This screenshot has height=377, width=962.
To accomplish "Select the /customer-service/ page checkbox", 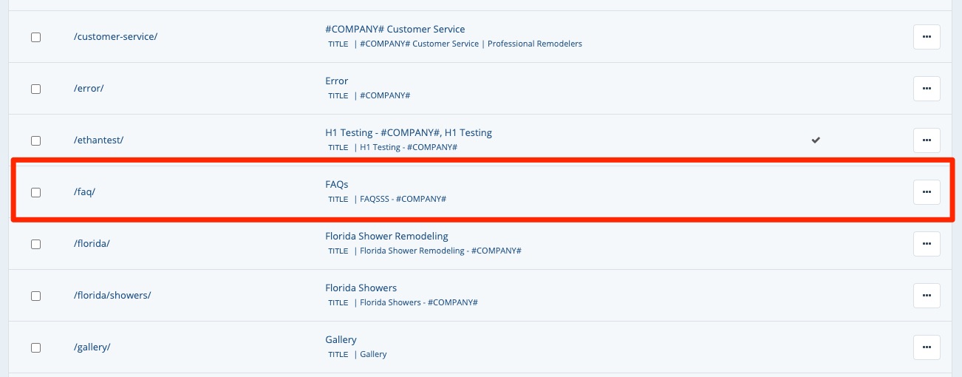I will [x=35, y=37].
